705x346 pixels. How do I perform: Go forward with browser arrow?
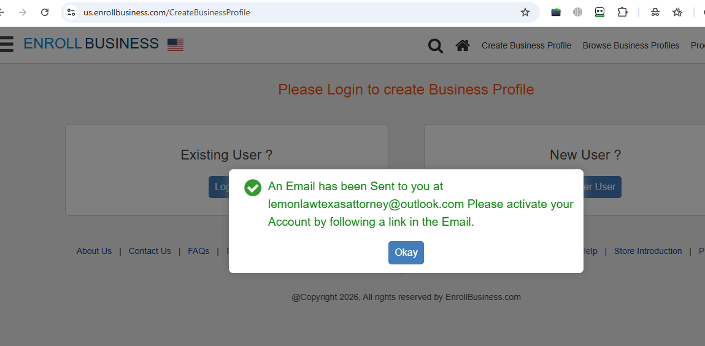[23, 12]
